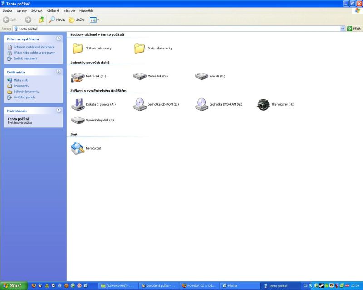The width and height of the screenshot is (363, 290).
Task: Toggle the Složky folders pane button
Action: tap(77, 19)
